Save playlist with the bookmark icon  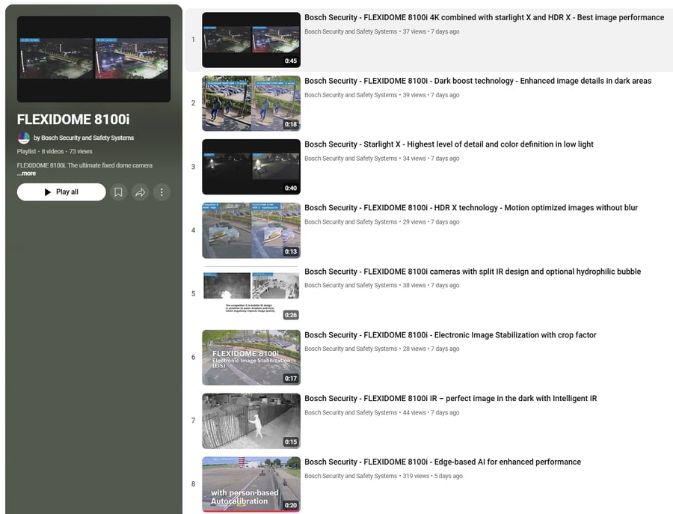[x=118, y=192]
